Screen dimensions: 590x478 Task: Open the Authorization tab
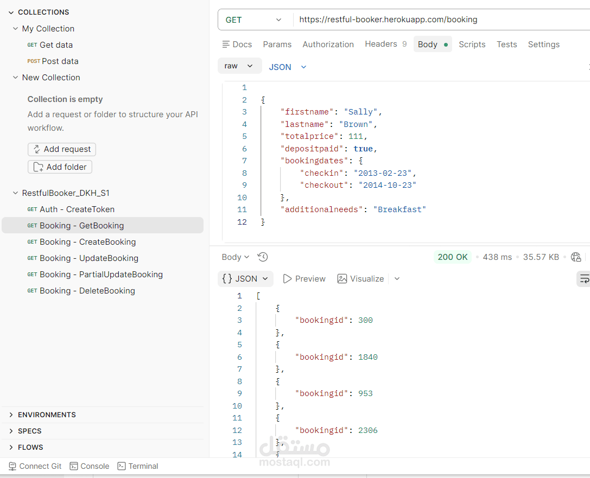328,44
